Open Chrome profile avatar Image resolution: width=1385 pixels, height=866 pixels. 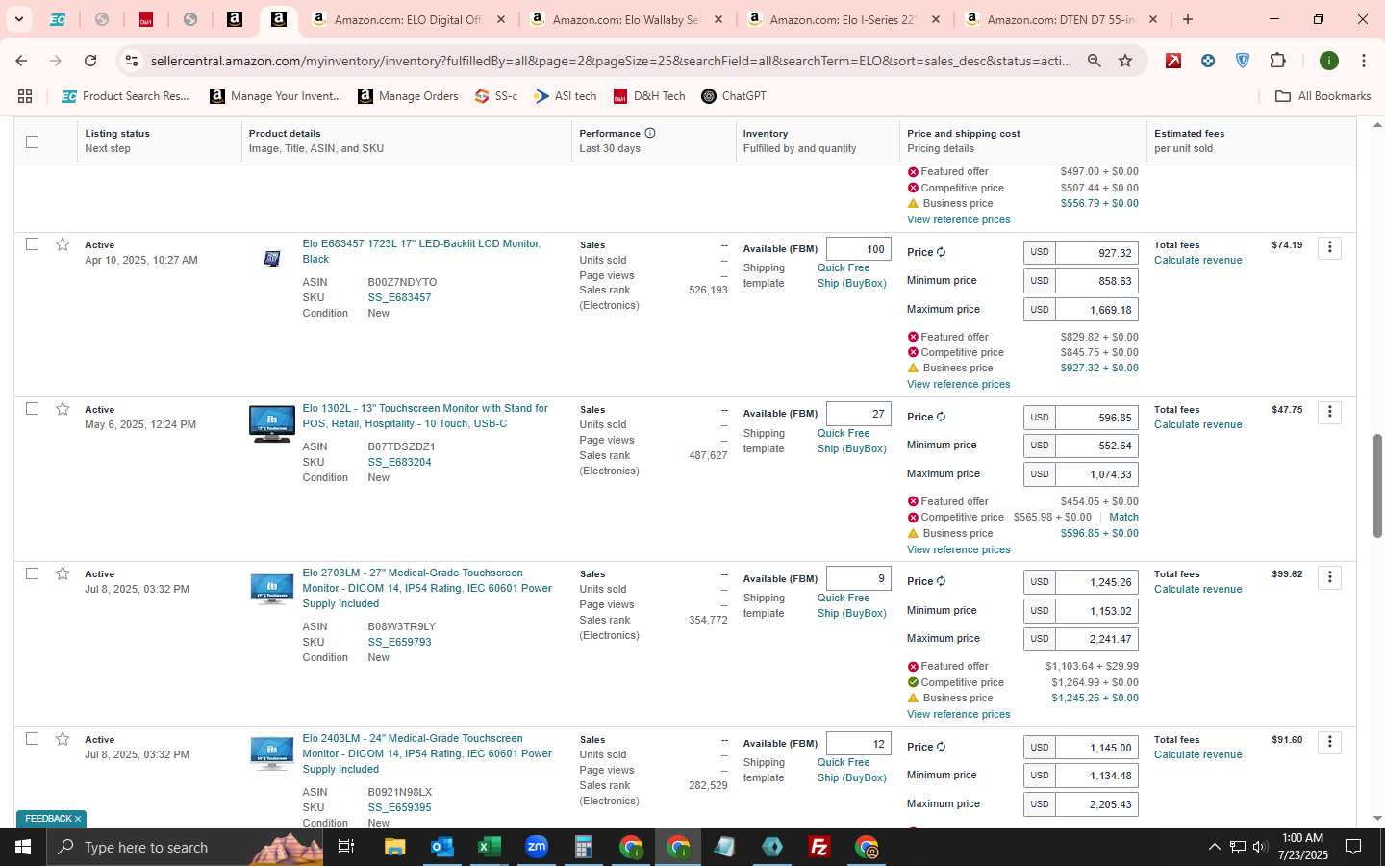pos(1329,61)
